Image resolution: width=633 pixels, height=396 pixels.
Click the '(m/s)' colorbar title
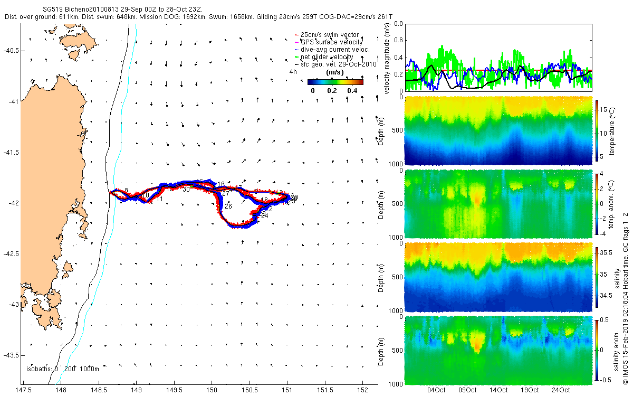335,72
